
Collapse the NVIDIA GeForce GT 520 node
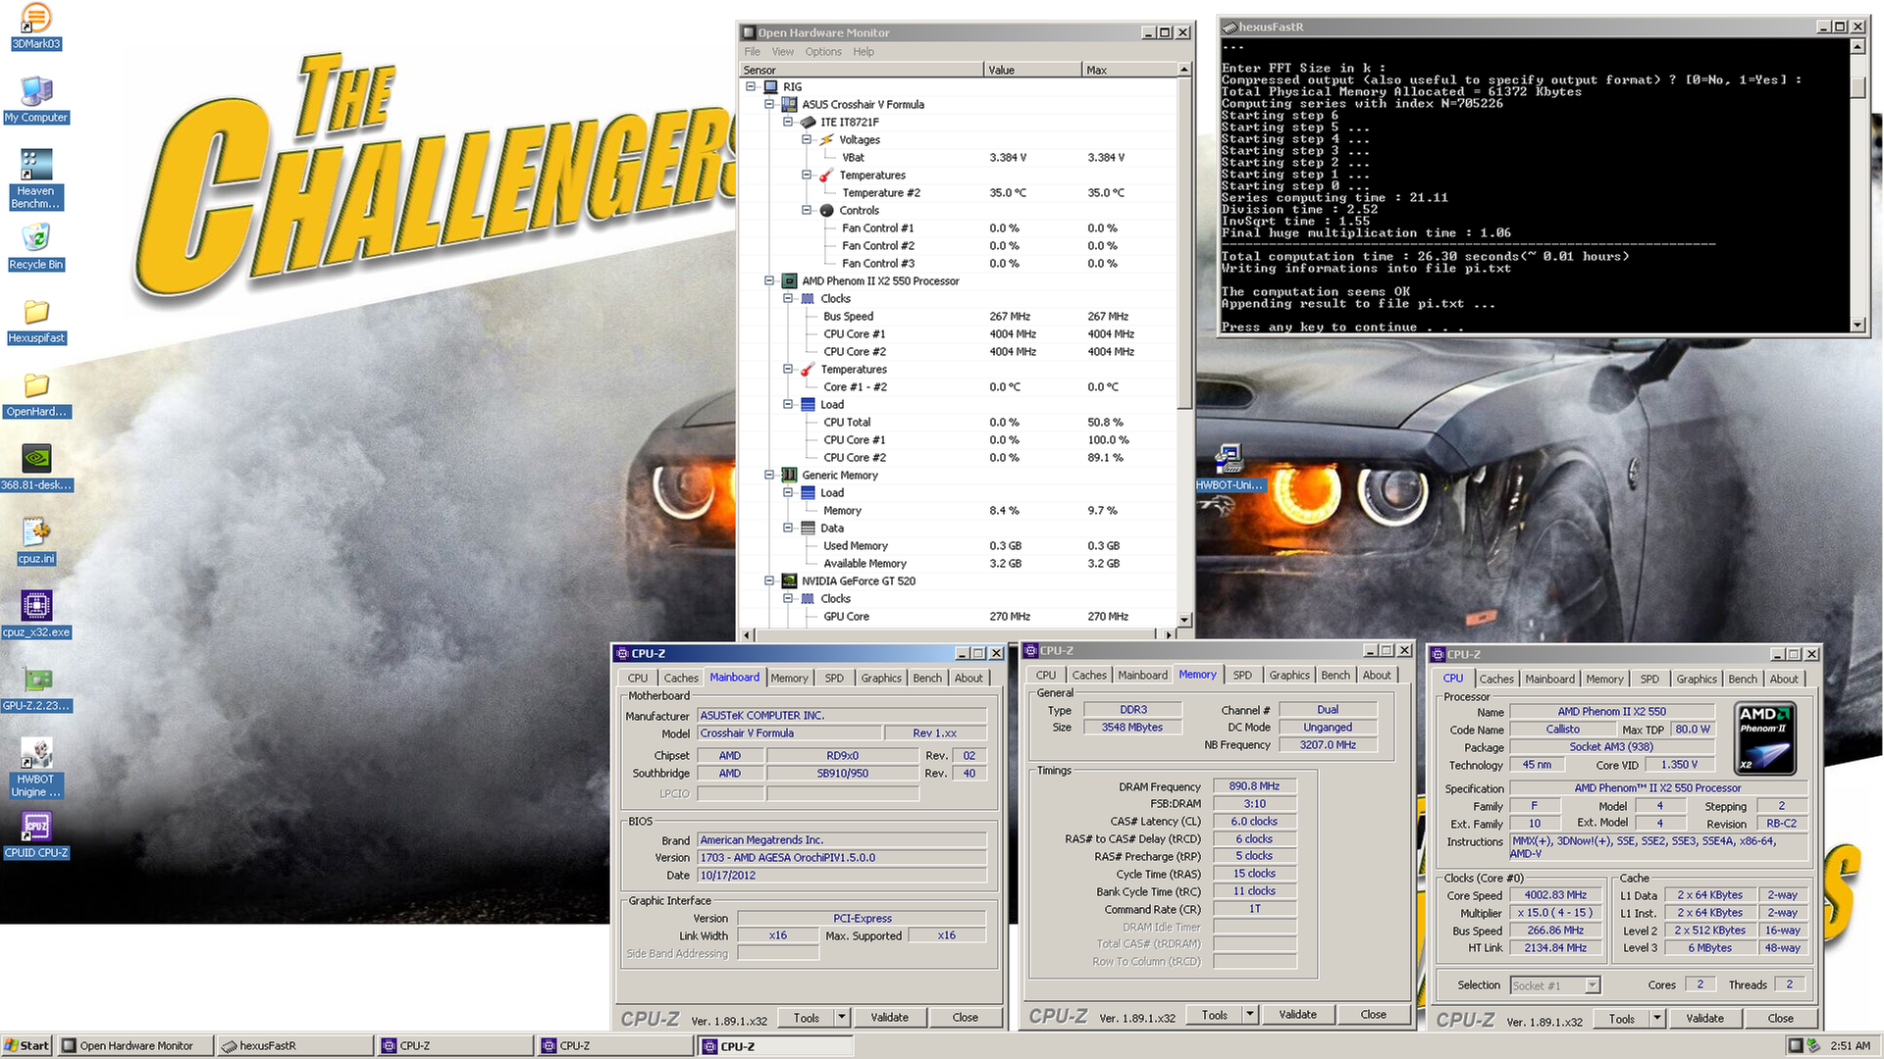click(x=769, y=580)
